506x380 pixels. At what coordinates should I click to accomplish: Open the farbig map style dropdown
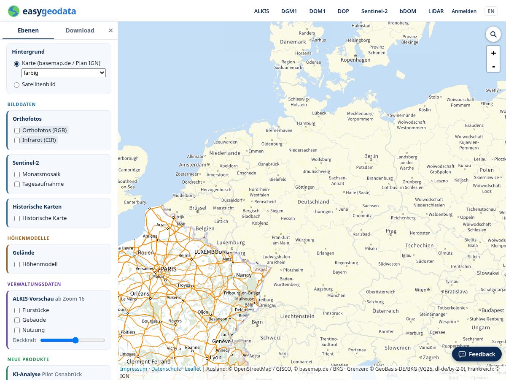coord(64,73)
